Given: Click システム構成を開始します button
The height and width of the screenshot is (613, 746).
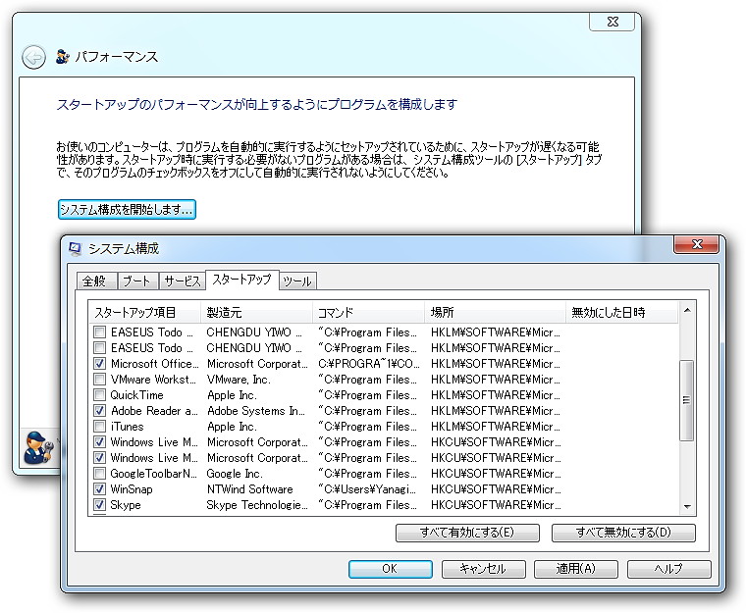Looking at the screenshot, I should [127, 209].
